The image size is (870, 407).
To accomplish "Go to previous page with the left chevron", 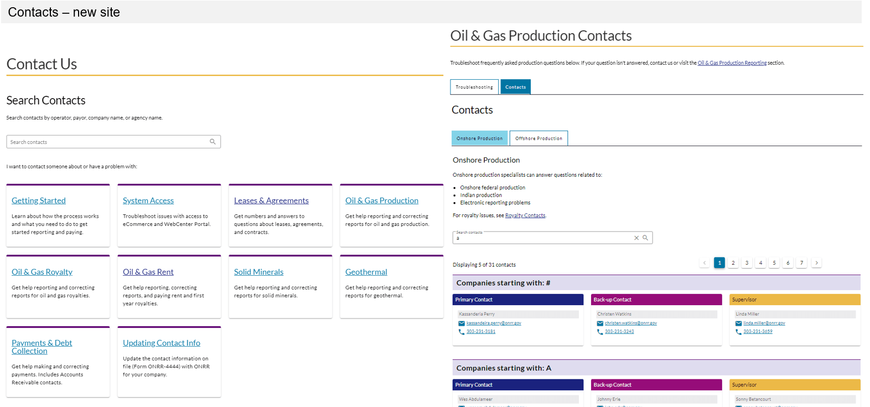I will tap(705, 263).
